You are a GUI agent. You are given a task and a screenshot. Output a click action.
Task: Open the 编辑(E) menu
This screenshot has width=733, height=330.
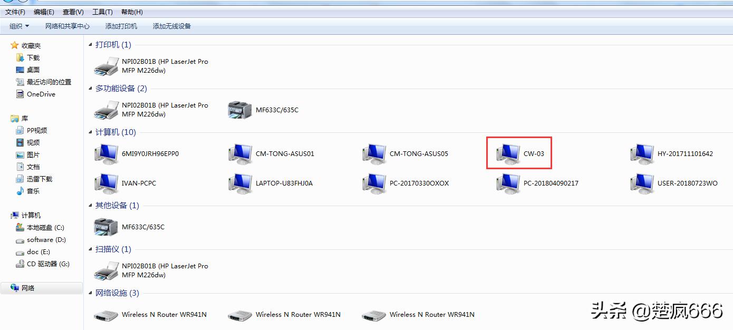44,12
